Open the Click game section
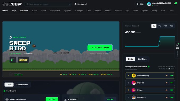 pos(88,11)
